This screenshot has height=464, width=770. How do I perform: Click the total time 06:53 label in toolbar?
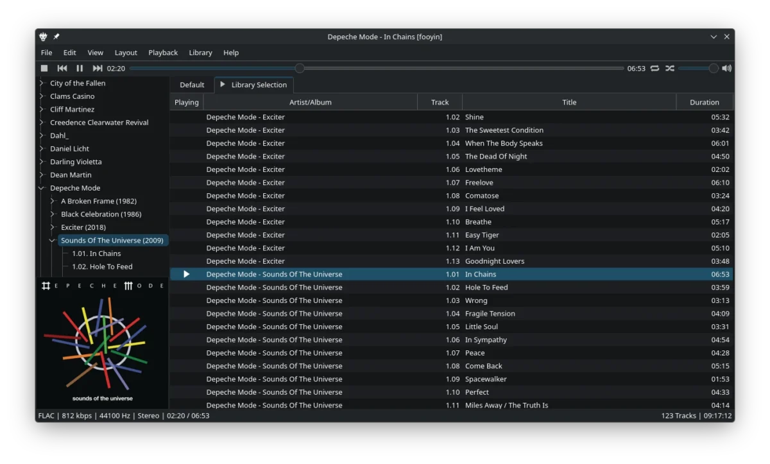coord(637,68)
